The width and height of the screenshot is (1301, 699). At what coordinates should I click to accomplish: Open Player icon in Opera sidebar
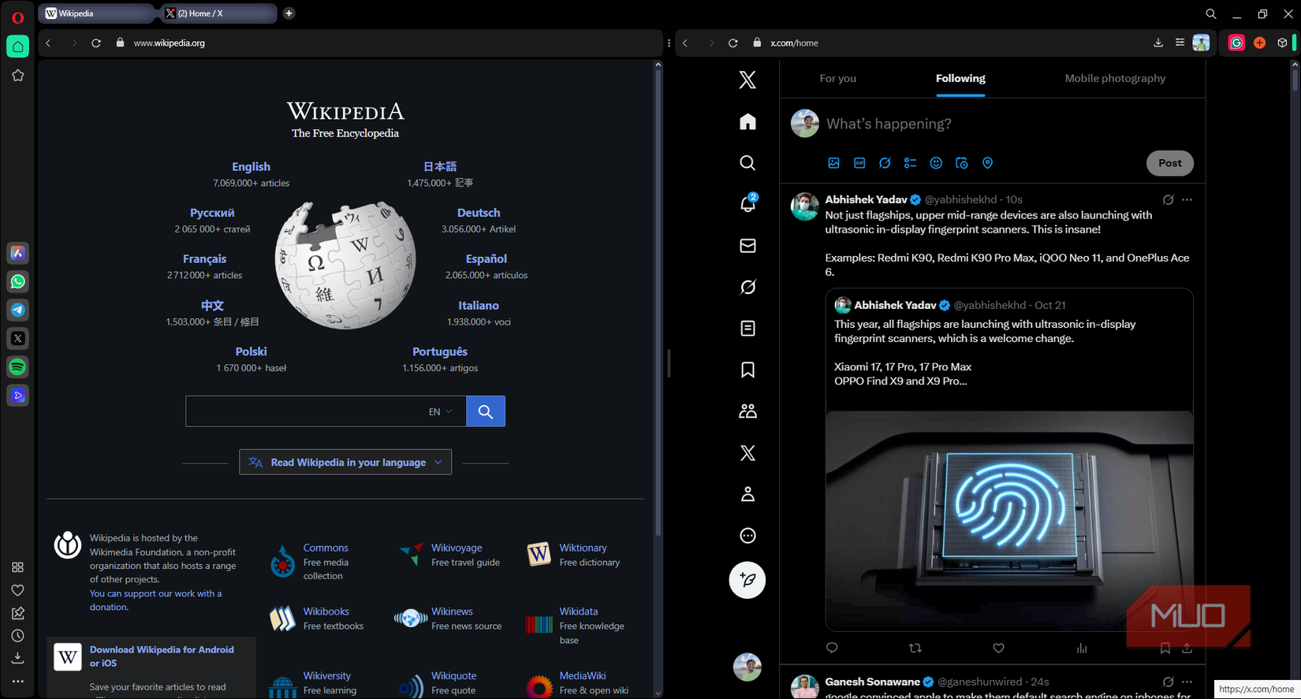pos(17,395)
